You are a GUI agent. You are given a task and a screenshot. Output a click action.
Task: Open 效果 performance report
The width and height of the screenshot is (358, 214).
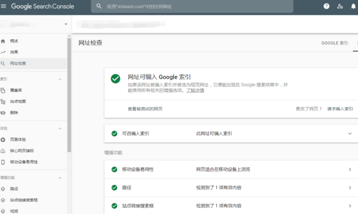pos(14,52)
